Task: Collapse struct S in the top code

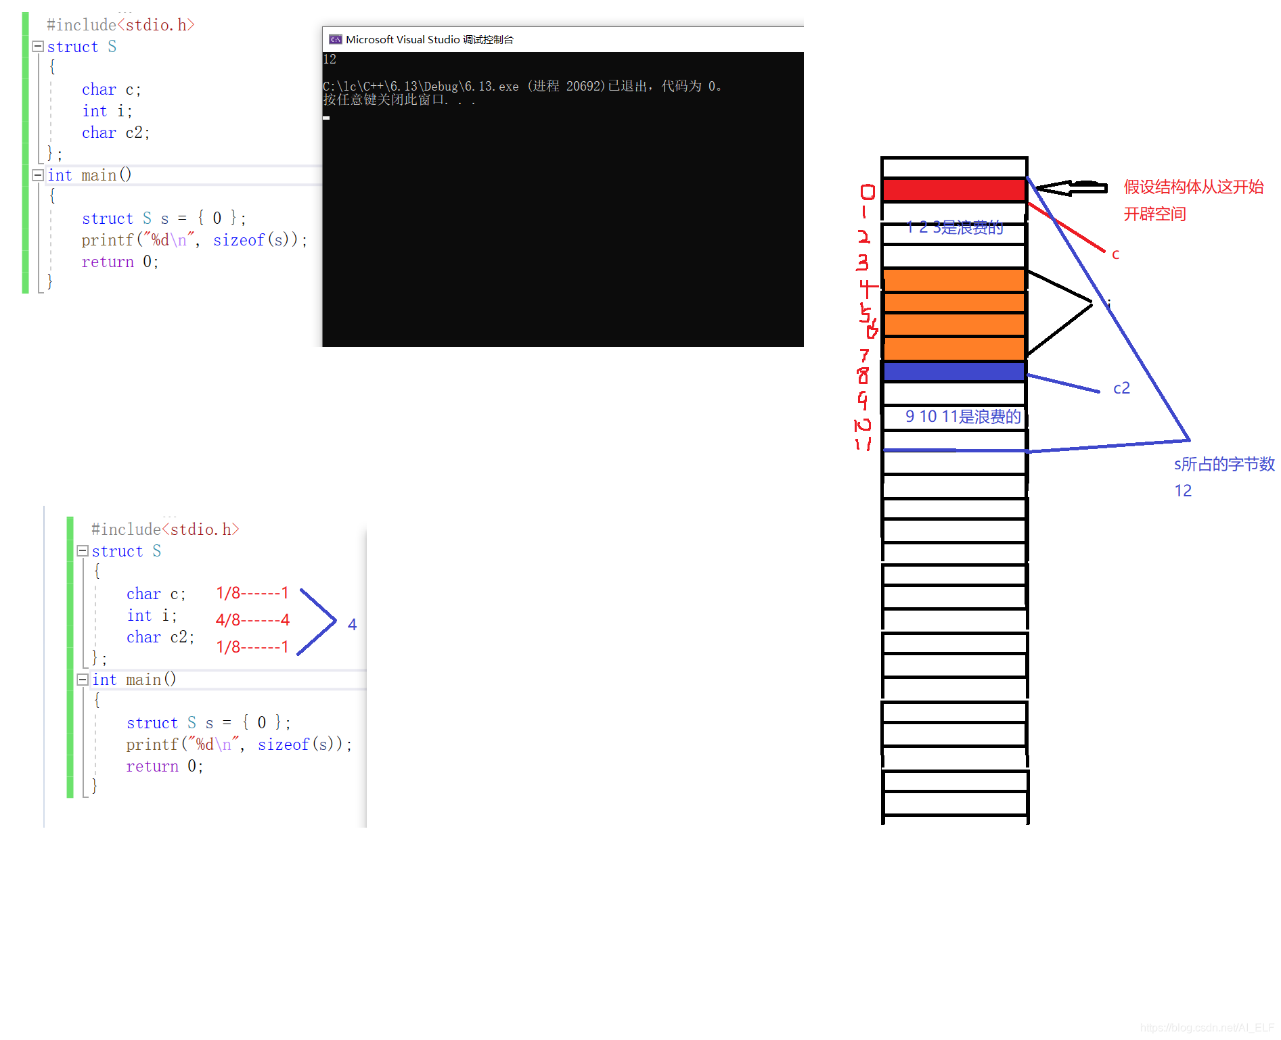Action: [x=38, y=47]
